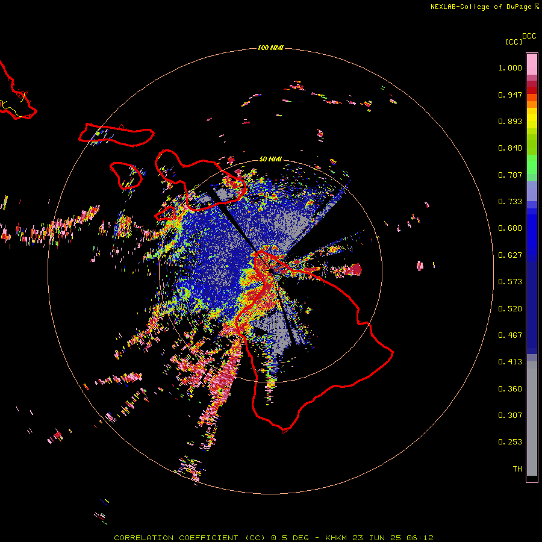The height and width of the screenshot is (542, 542).
Task: Click the NEXLAB-College of DuPage watermark text
Action: point(481,7)
